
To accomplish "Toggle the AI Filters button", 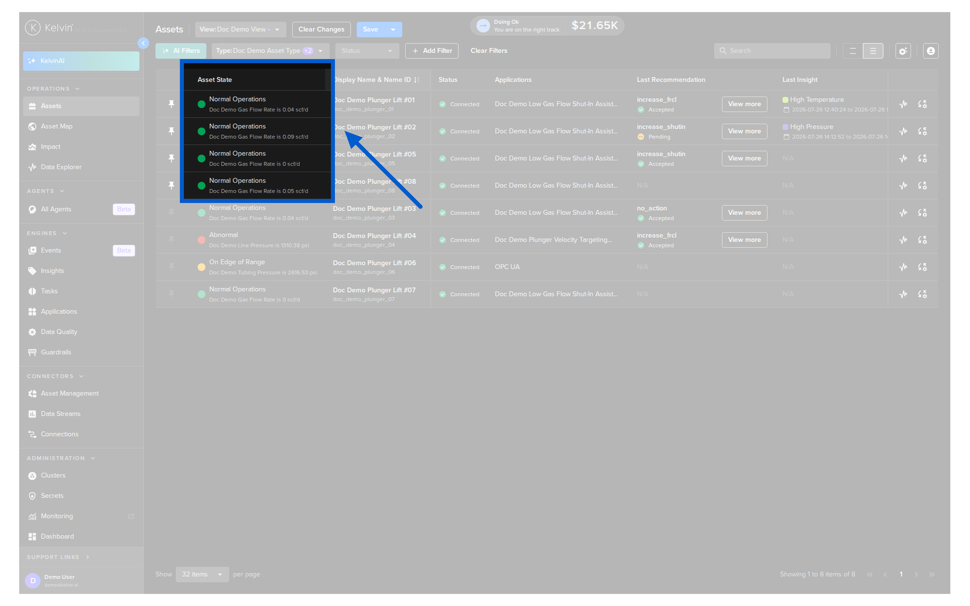I will pyautogui.click(x=181, y=50).
